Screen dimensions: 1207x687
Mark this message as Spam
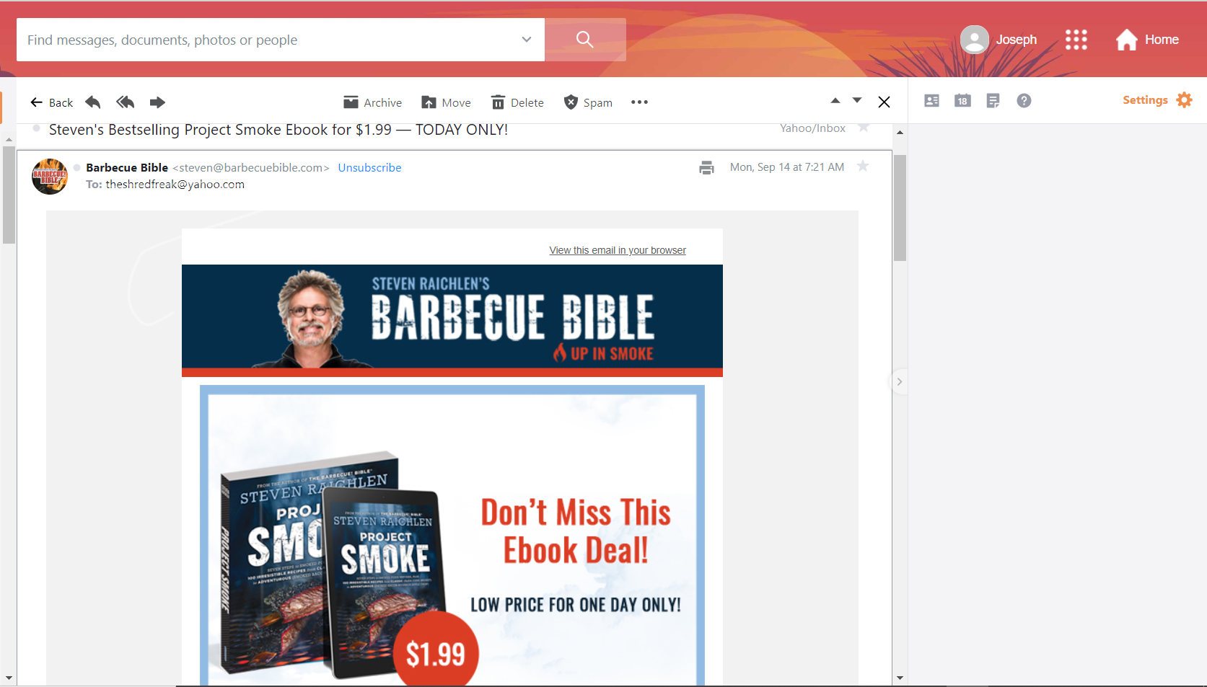[588, 102]
